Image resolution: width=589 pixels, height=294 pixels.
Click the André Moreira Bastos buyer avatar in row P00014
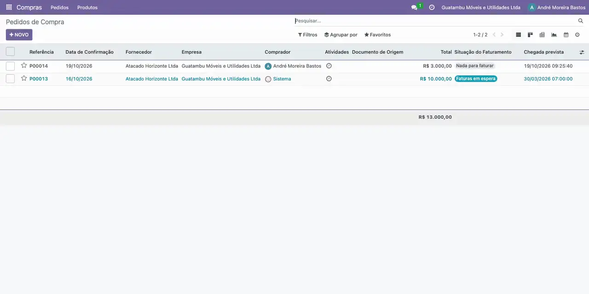(268, 66)
